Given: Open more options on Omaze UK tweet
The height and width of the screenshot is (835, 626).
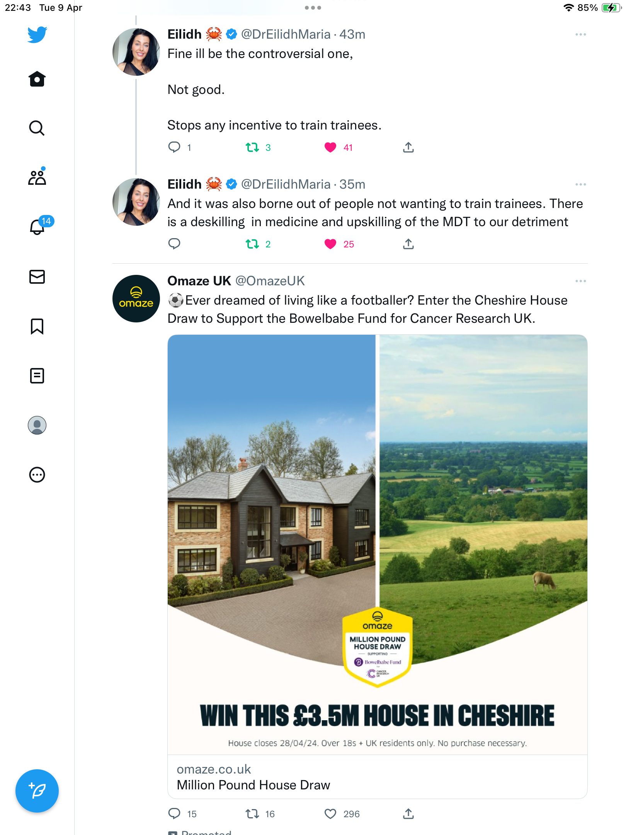Looking at the screenshot, I should [580, 281].
